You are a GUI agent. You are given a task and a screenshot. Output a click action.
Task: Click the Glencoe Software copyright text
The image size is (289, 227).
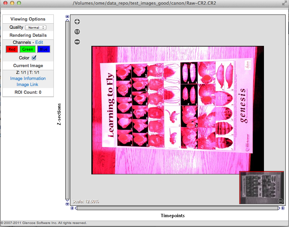(x=44, y=223)
